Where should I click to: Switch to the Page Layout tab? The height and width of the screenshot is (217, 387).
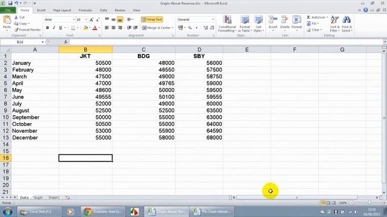(x=62, y=10)
